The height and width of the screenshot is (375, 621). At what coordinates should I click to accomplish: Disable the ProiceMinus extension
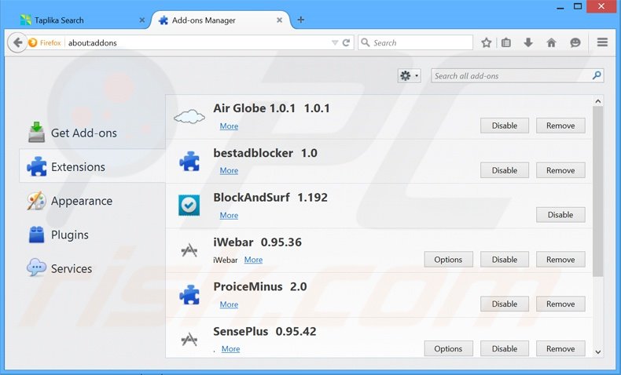(505, 304)
